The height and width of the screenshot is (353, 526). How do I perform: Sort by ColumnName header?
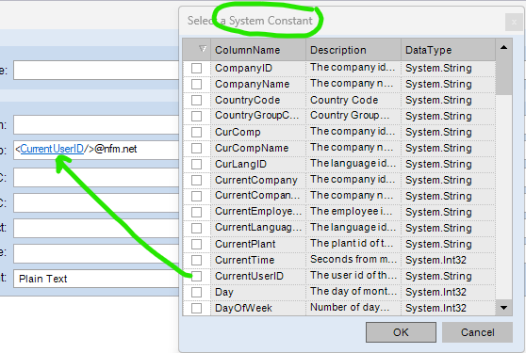258,50
